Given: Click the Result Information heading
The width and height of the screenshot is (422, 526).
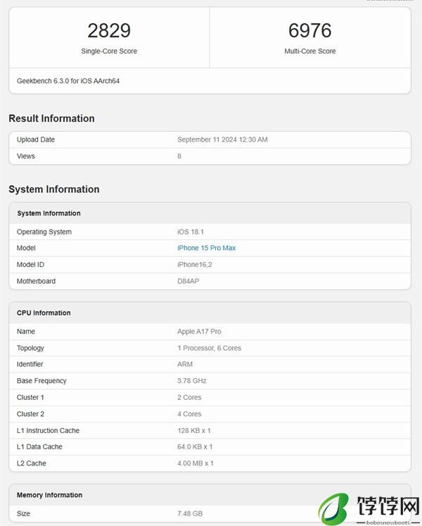Looking at the screenshot, I should click(51, 118).
